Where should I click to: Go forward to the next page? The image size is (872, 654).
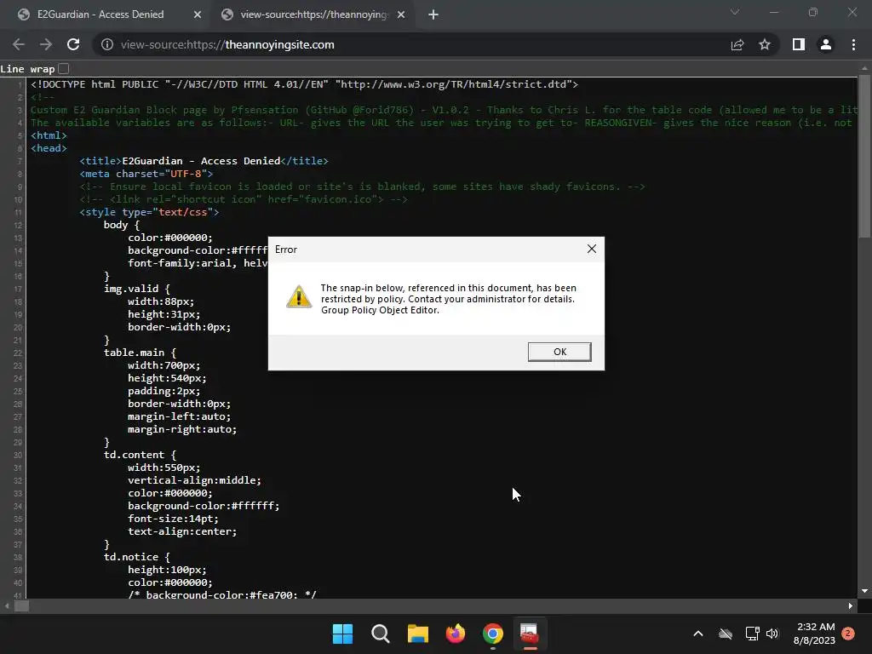(x=46, y=44)
